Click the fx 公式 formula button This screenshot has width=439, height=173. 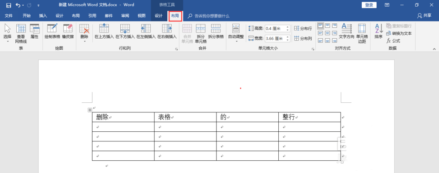pyautogui.click(x=393, y=41)
